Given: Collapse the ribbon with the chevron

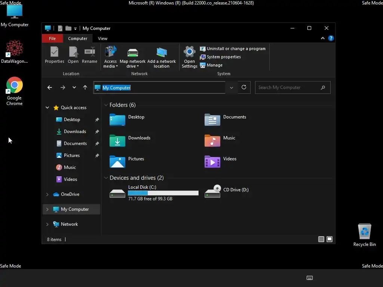Looking at the screenshot, I should pyautogui.click(x=323, y=38).
